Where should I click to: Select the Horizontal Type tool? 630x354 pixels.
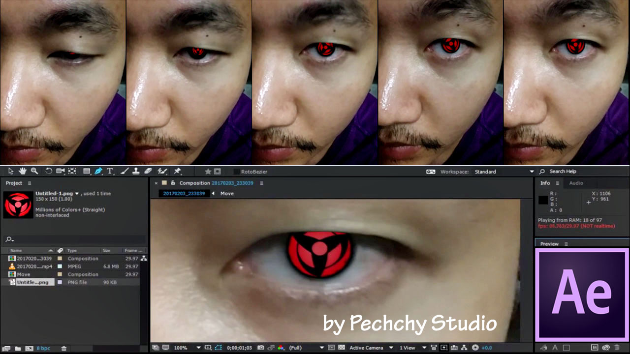(110, 171)
